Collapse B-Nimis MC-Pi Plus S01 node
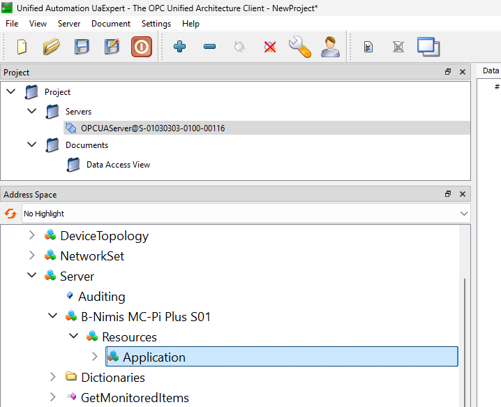The image size is (501, 407). [53, 316]
